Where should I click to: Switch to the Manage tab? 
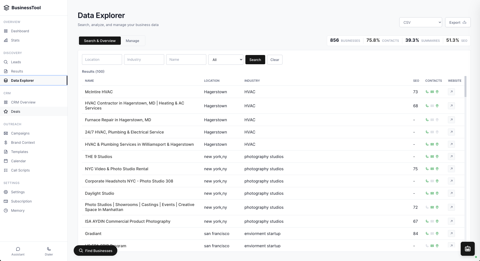(x=132, y=40)
